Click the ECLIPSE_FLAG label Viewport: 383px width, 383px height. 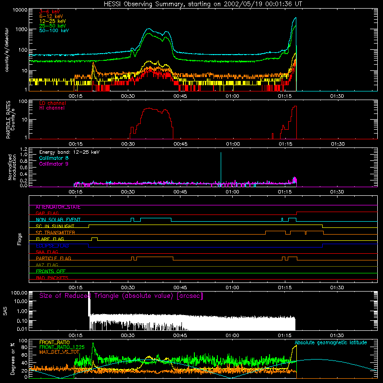[52, 246]
